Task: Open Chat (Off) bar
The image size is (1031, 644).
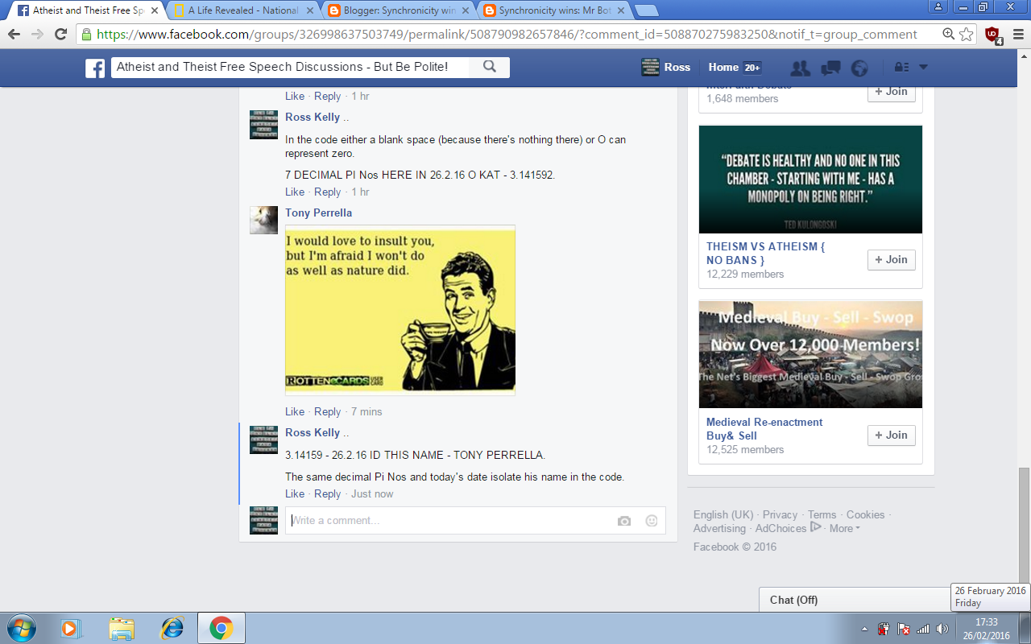Action: click(x=855, y=600)
